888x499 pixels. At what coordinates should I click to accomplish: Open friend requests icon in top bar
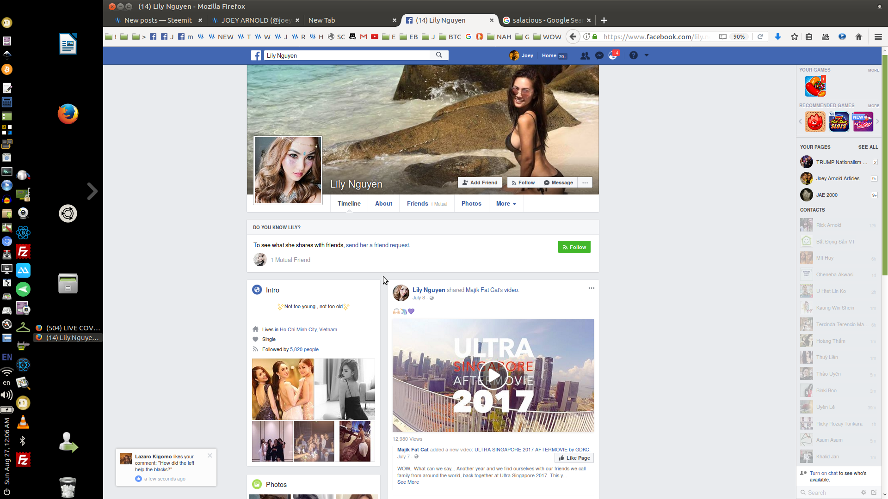tap(585, 55)
